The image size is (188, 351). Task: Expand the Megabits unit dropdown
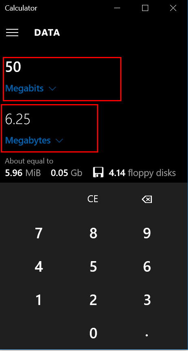pos(30,89)
